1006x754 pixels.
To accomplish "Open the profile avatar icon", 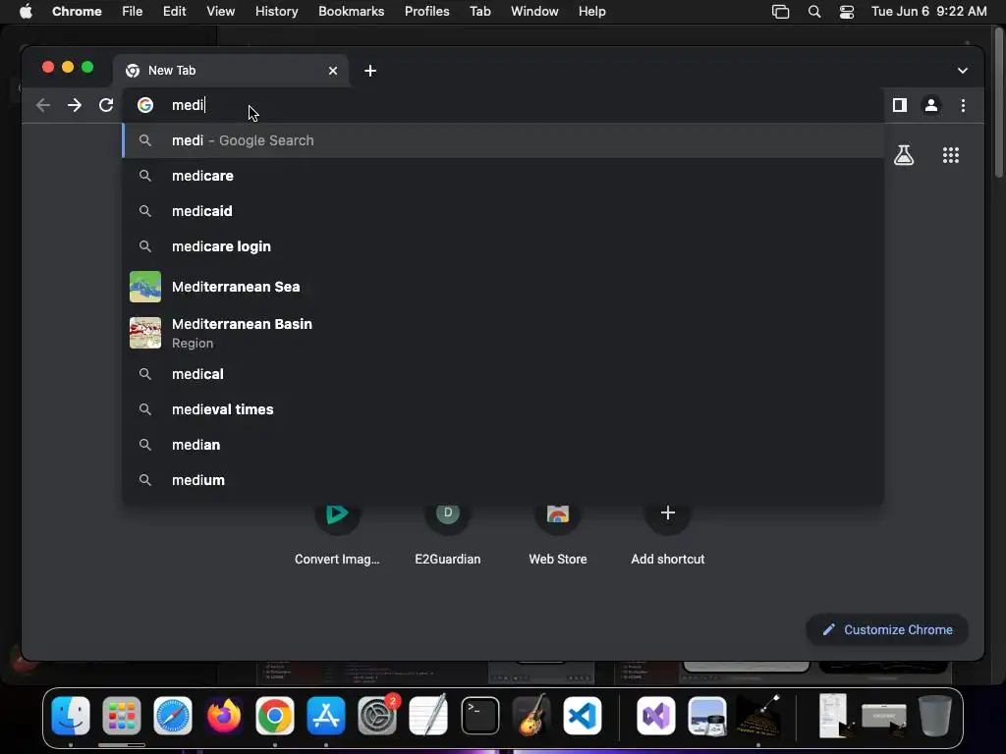I will click(931, 105).
